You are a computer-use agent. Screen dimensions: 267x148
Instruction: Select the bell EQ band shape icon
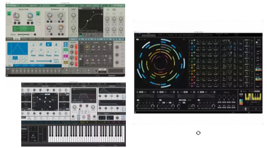point(114,13)
